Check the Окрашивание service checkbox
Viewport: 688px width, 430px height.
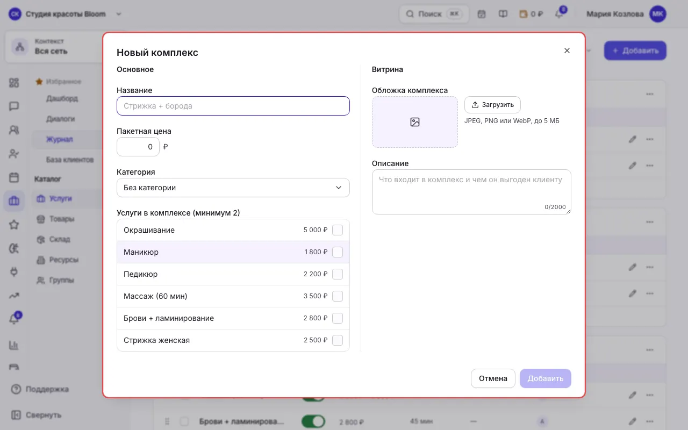click(338, 230)
